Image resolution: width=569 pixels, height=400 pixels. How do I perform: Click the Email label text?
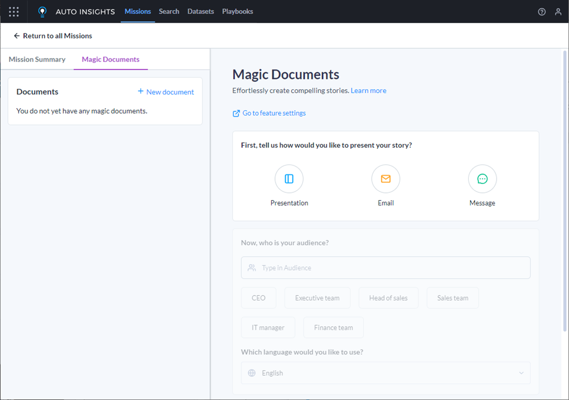[x=386, y=203]
